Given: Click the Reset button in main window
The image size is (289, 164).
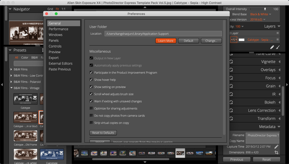Looking at the screenshot, I should (267, 160).
